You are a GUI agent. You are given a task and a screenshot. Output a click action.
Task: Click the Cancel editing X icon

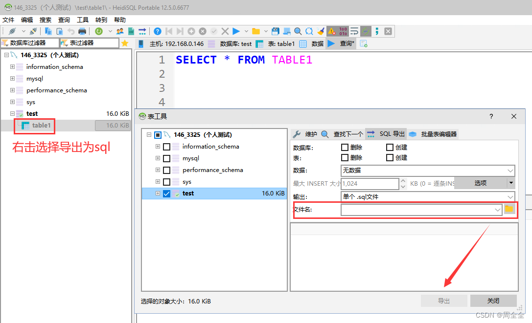pos(225,32)
